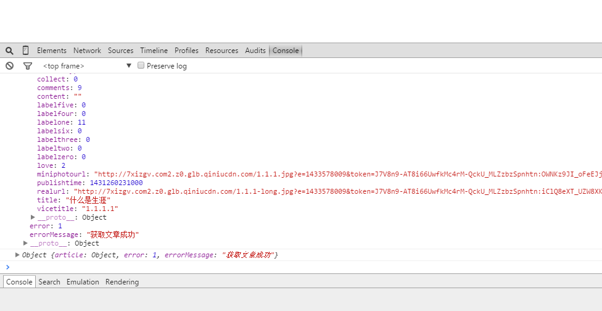Open the drawer Search tab
This screenshot has width=602, height=311.
pos(49,282)
